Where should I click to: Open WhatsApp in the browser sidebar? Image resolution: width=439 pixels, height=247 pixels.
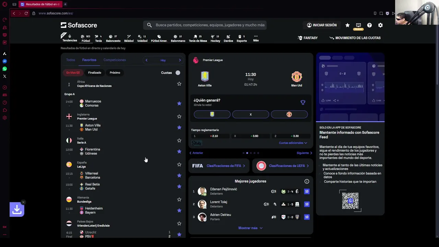[5, 69]
